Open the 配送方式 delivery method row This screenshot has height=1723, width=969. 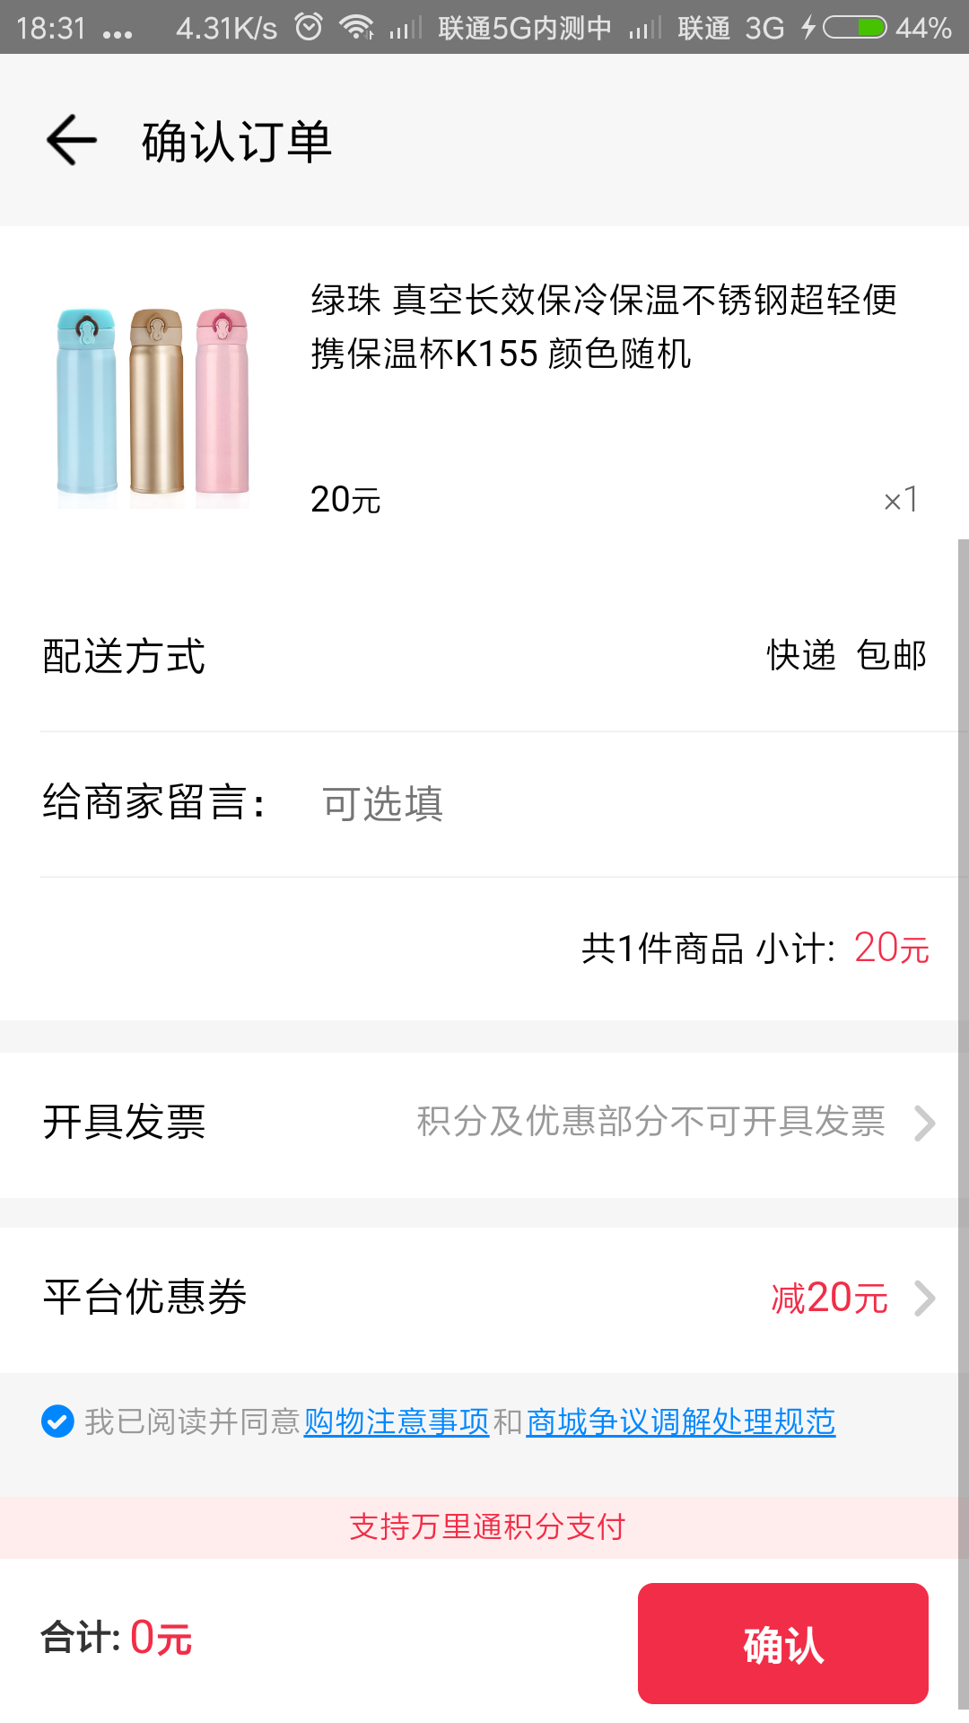[x=484, y=656]
